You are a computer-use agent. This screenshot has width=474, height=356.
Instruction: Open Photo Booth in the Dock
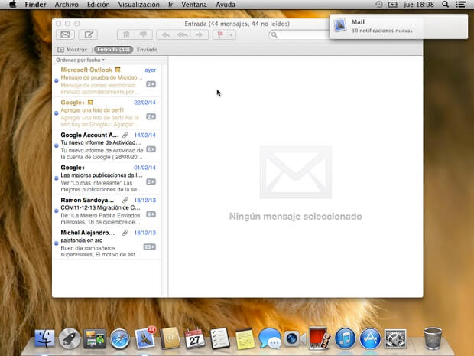[x=320, y=338]
